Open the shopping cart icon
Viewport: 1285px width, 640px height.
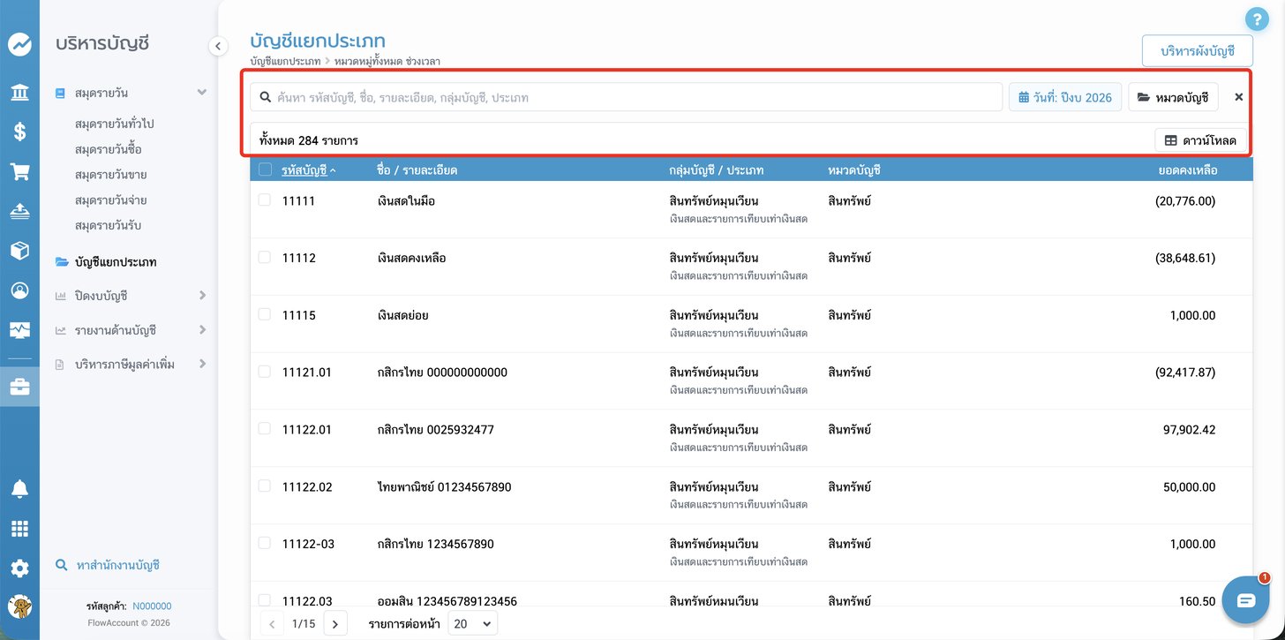pyautogui.click(x=19, y=171)
